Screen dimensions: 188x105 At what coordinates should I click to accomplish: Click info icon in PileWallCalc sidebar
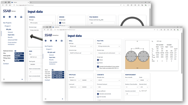coord(51,41)
